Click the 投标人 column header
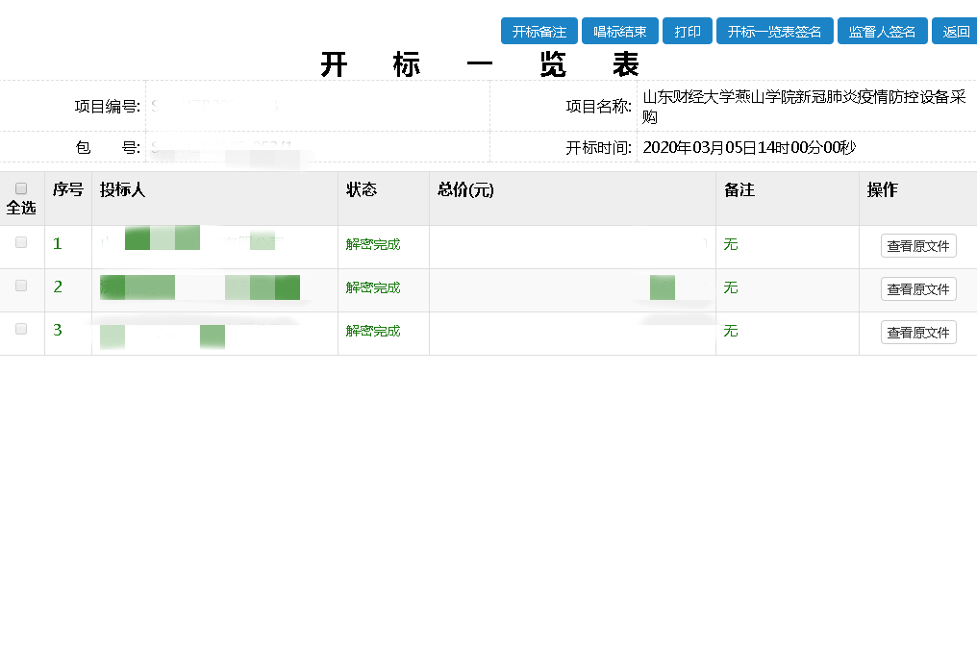977x672 pixels. point(122,190)
